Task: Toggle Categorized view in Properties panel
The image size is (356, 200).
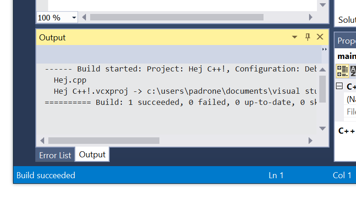Action: (x=343, y=71)
